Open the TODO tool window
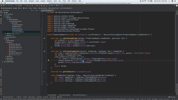 point(60,97)
